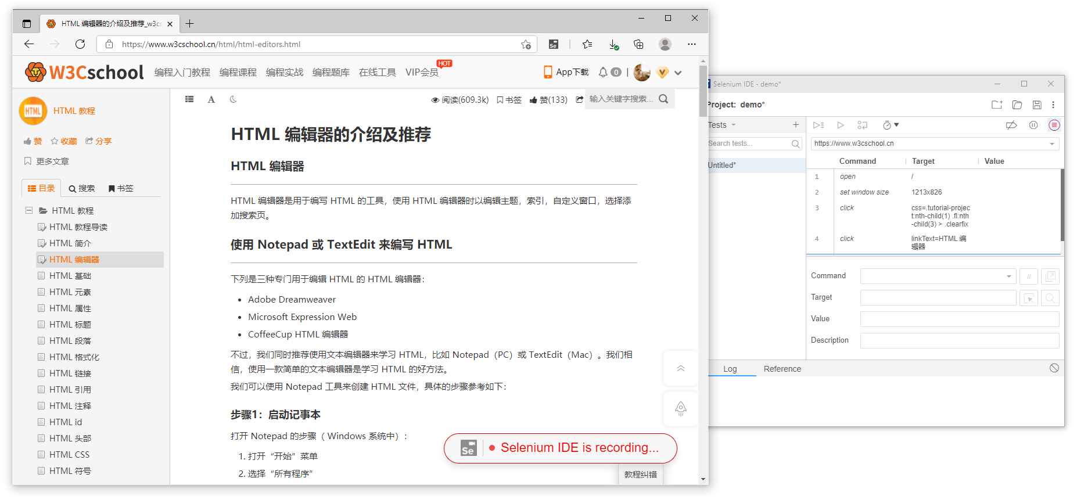This screenshot has width=1084, height=503.
Task: Open the HTML 基础 chapter link
Action: (x=70, y=276)
